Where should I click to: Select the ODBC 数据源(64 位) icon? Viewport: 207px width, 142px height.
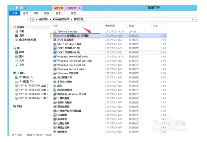pos(55,52)
